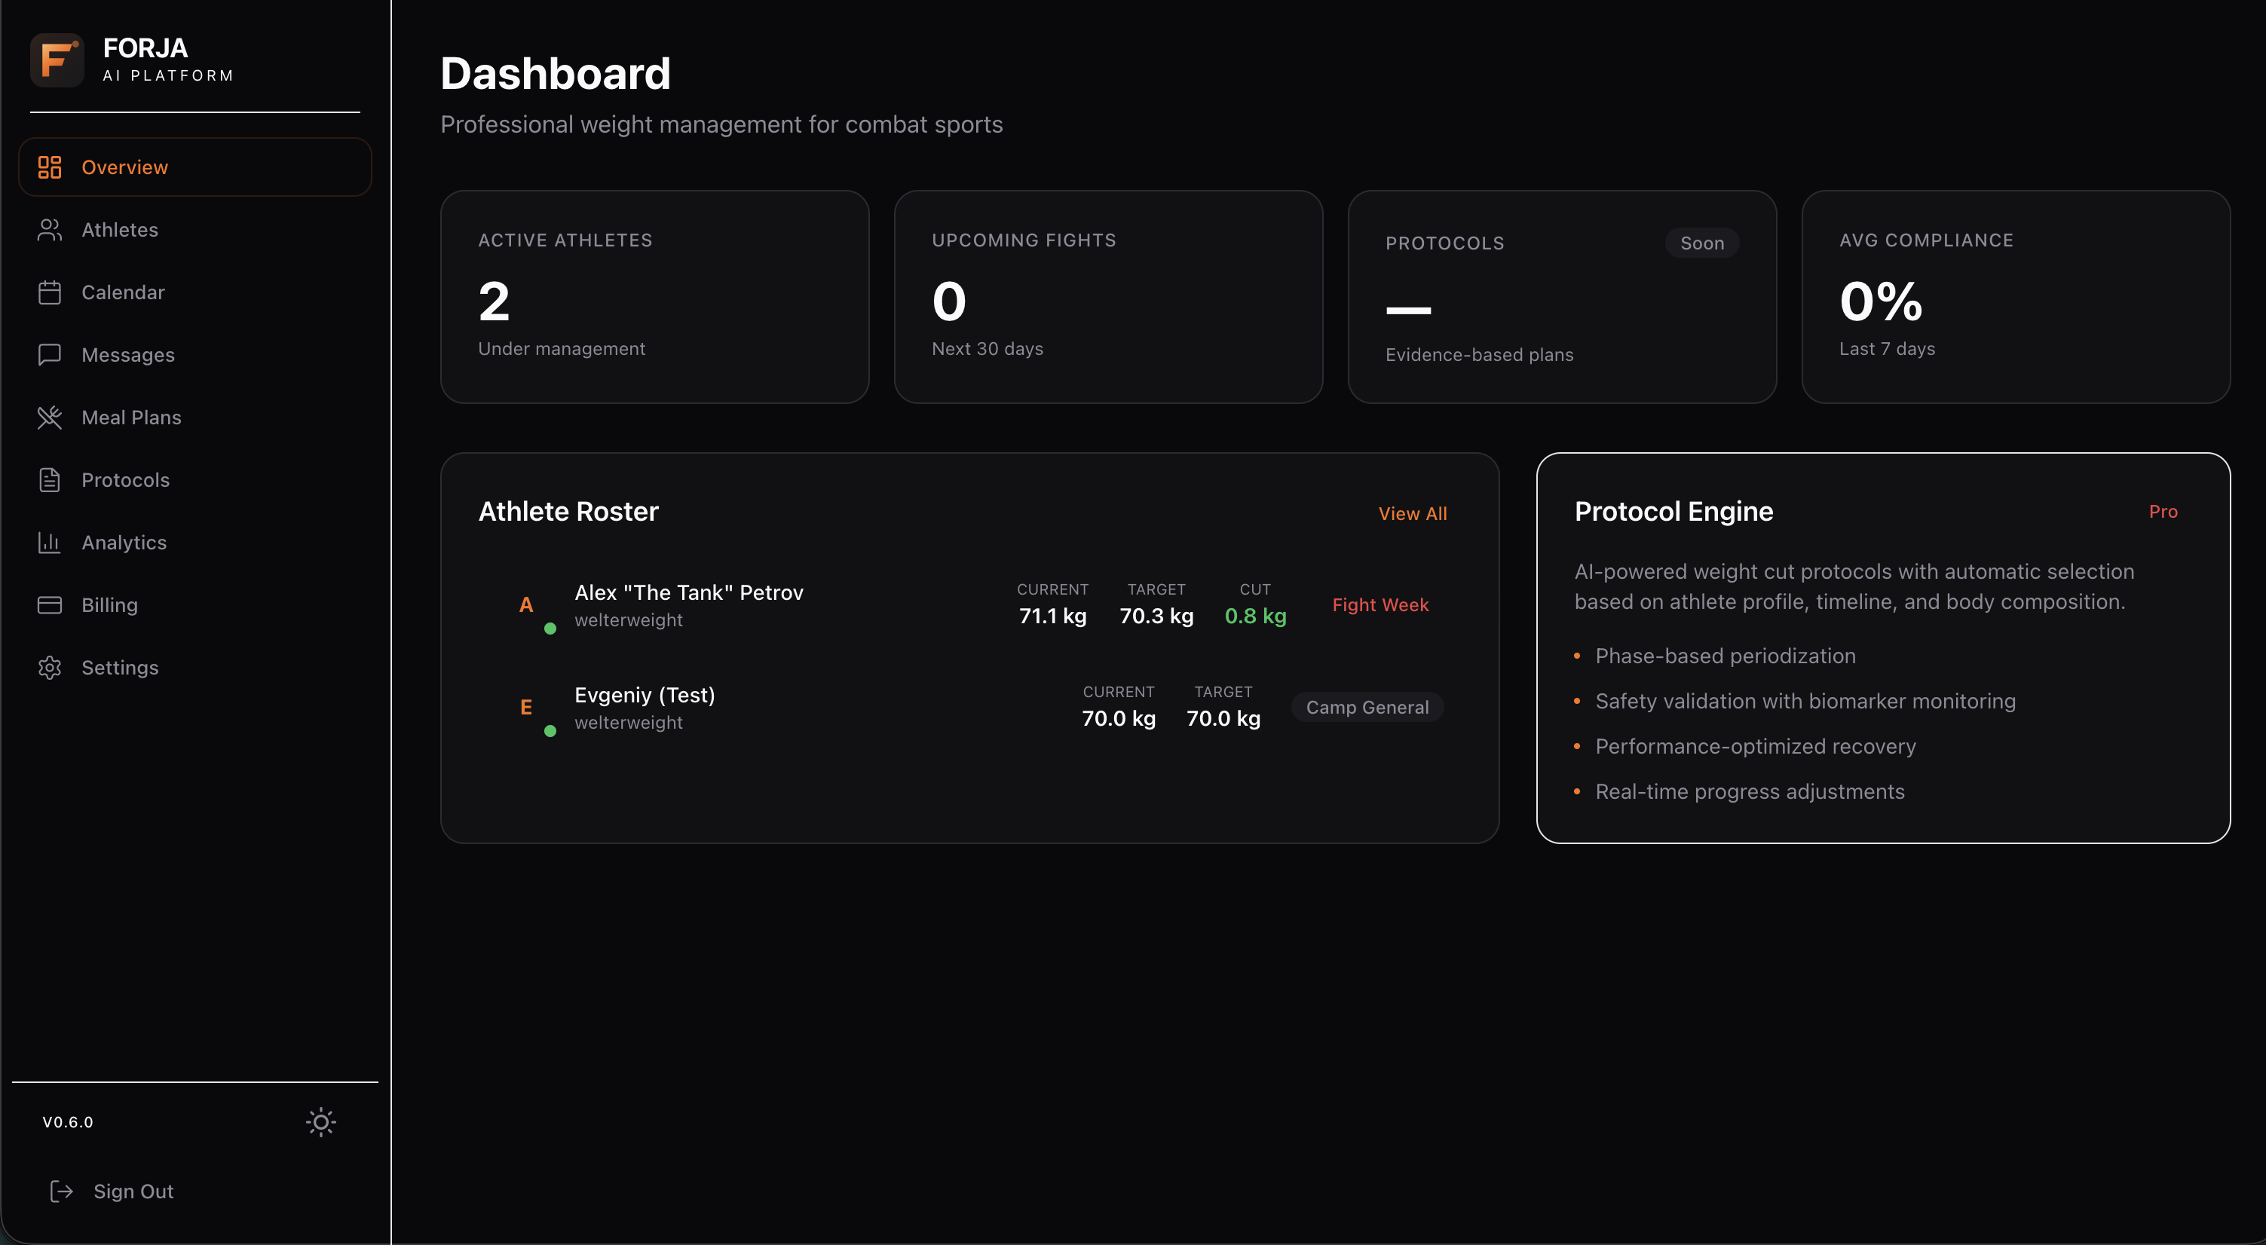Image resolution: width=2266 pixels, height=1245 pixels.
Task: Click the Pro label on Protocol Engine
Action: (x=2162, y=512)
